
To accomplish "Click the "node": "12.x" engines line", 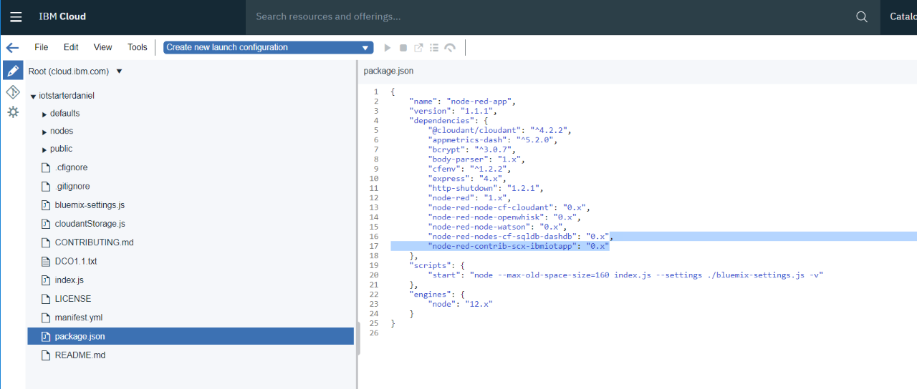I will click(460, 304).
